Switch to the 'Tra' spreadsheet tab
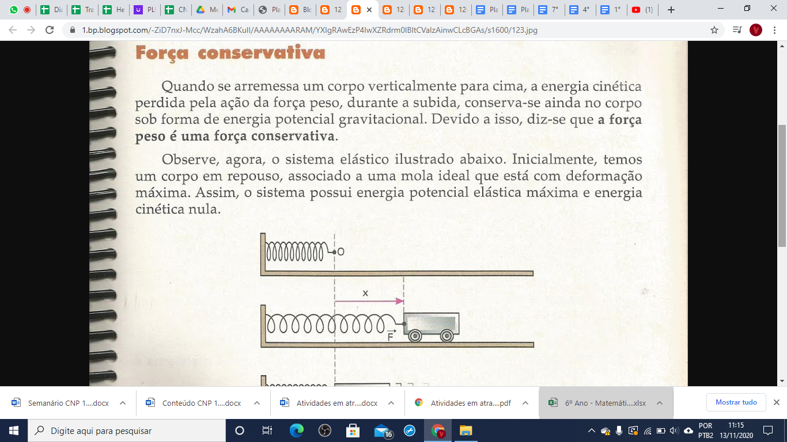 [x=83, y=10]
